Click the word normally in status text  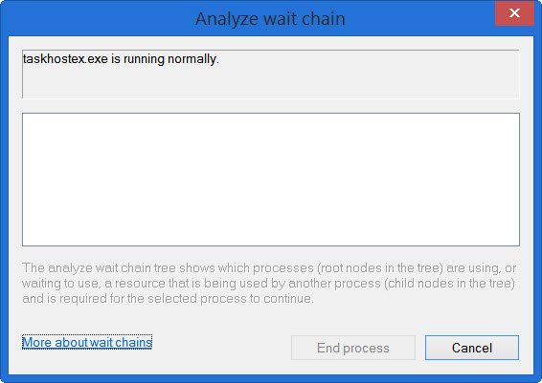pyautogui.click(x=193, y=59)
